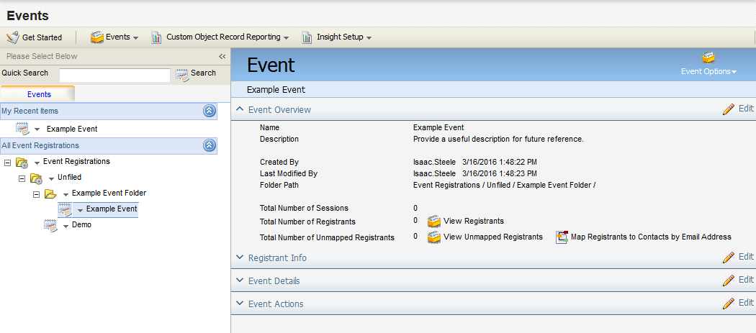Click the selected Example Event tree icon
Screen dimensions: 756x333
(x=65, y=209)
